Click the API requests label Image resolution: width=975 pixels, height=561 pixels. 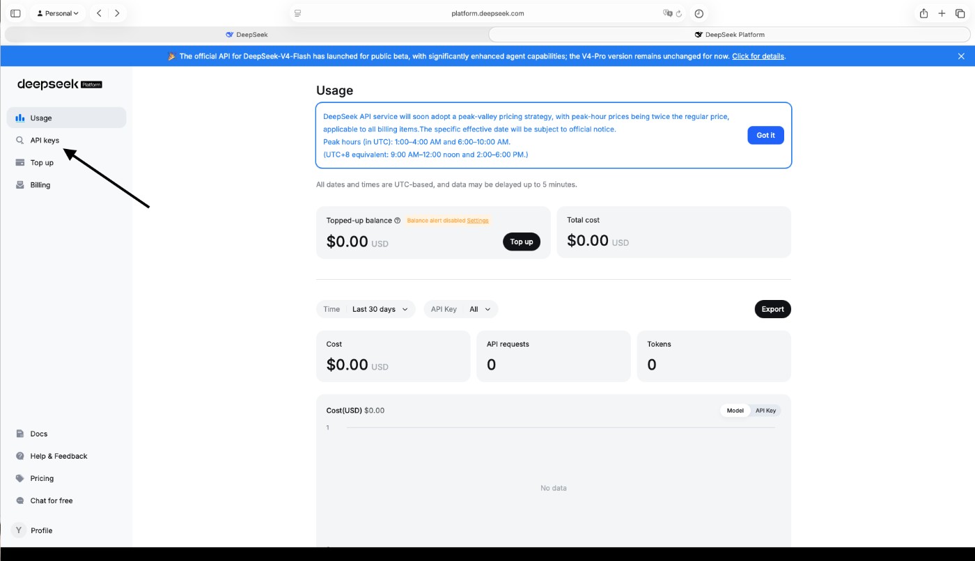pos(508,344)
